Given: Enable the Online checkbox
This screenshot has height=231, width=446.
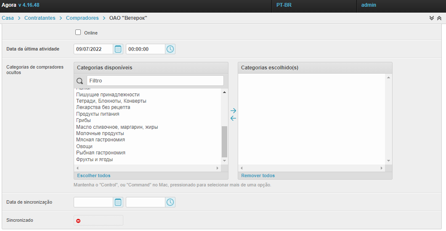Looking at the screenshot, I should click(78, 32).
